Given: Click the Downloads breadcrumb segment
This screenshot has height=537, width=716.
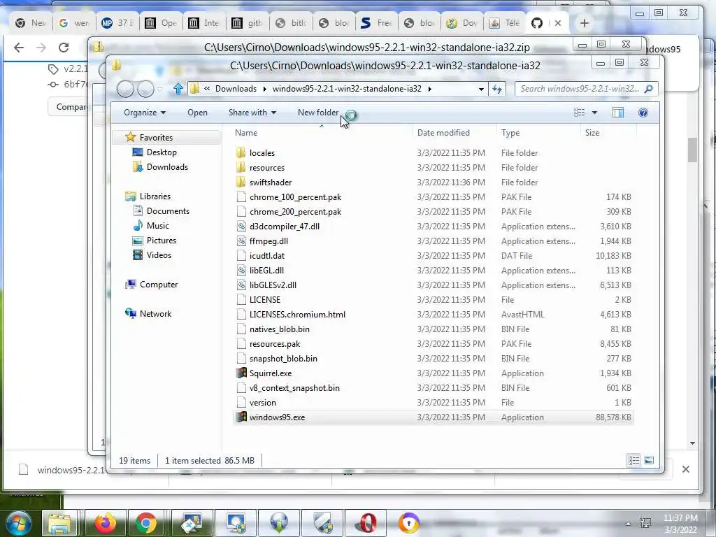Looking at the screenshot, I should coord(236,89).
